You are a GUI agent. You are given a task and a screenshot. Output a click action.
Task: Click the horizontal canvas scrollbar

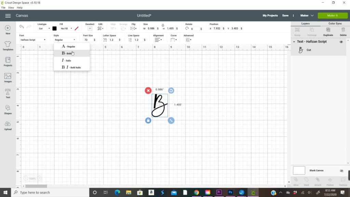(x=36, y=186)
